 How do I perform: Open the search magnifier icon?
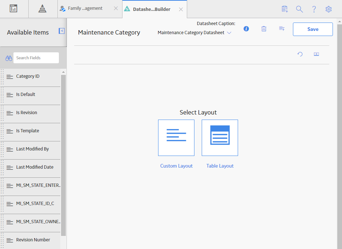299,9
